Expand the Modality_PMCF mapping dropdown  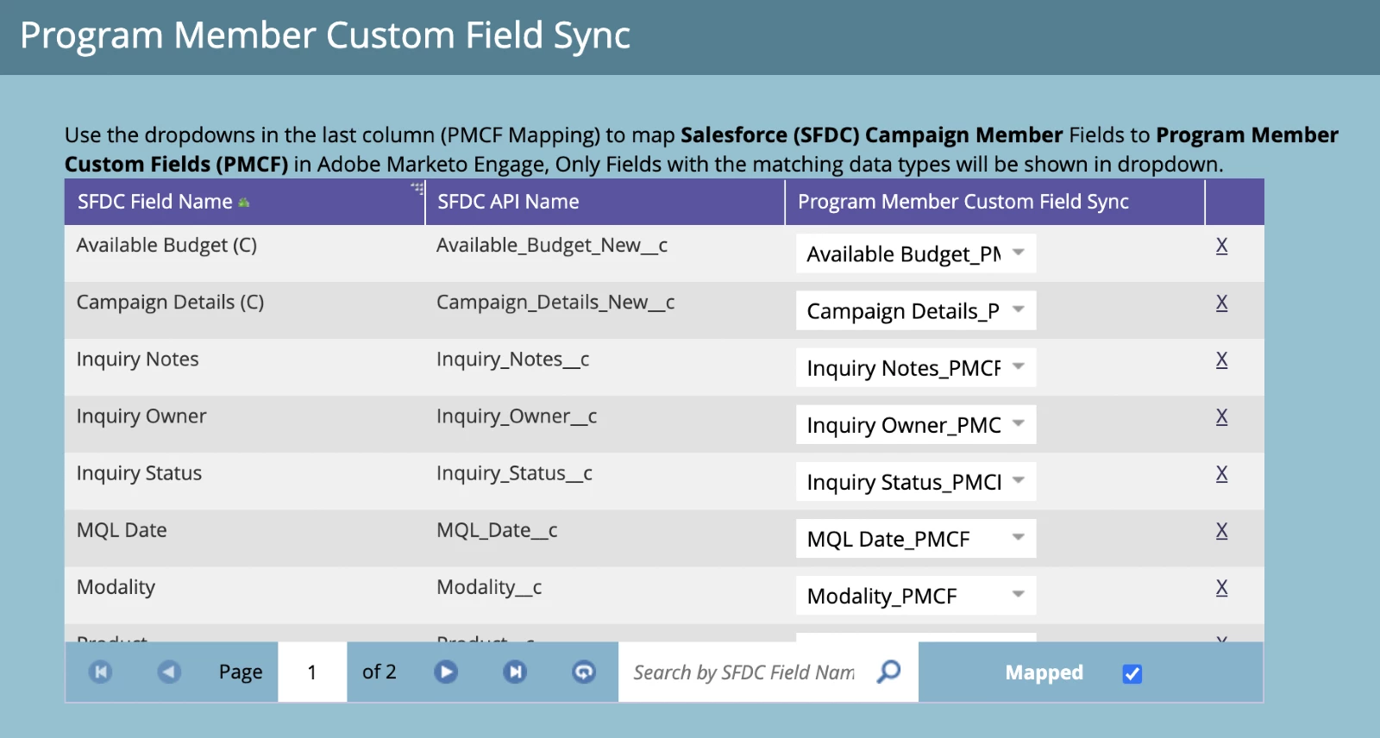[x=1019, y=595]
